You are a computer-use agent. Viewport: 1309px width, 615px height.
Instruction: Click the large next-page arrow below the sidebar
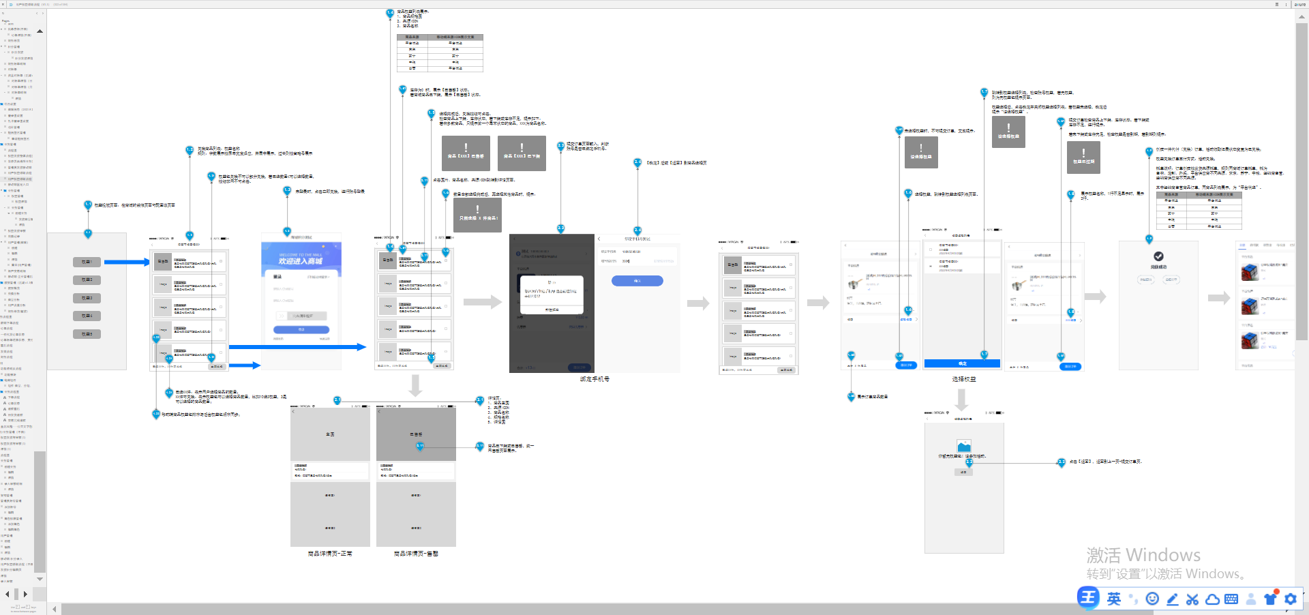point(25,595)
